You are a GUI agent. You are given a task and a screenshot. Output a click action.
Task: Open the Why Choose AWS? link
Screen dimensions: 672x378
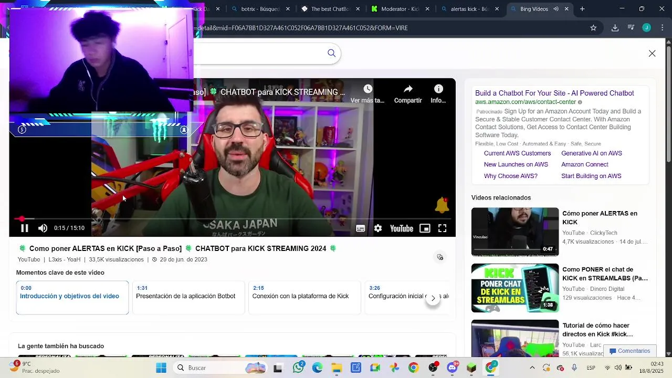coord(511,176)
